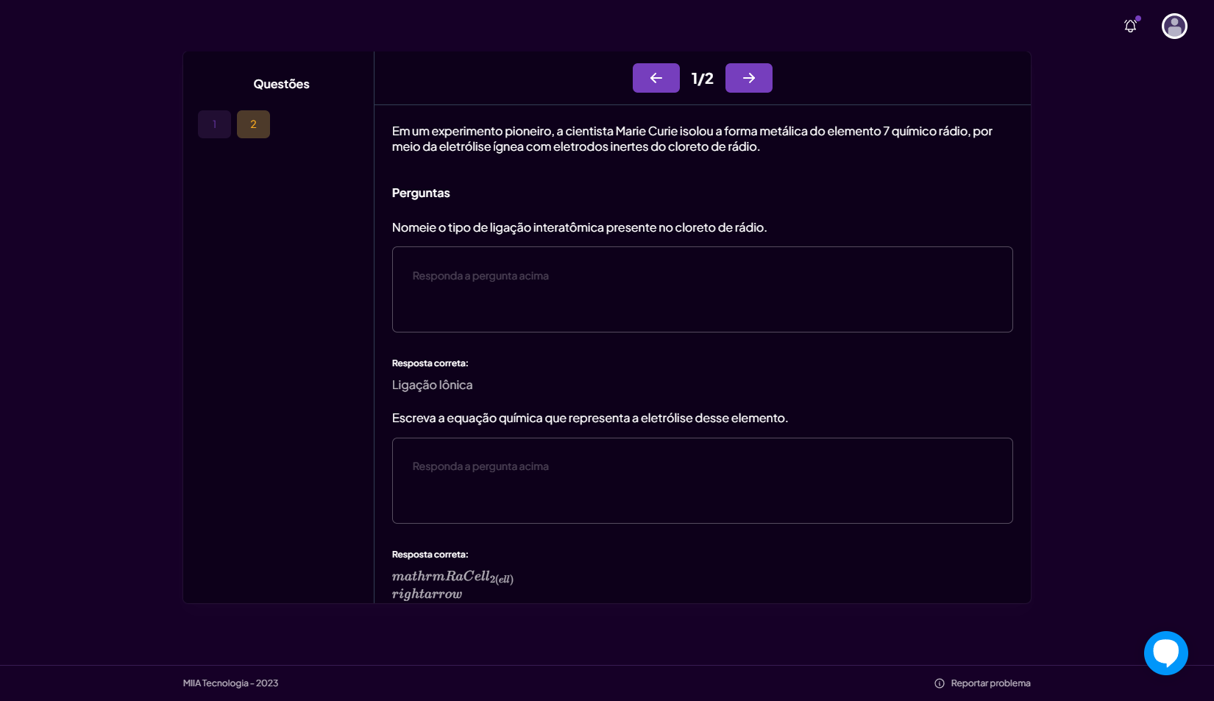Click the 'Escreva a equação química' question text
1214x701 pixels.
[x=589, y=418]
